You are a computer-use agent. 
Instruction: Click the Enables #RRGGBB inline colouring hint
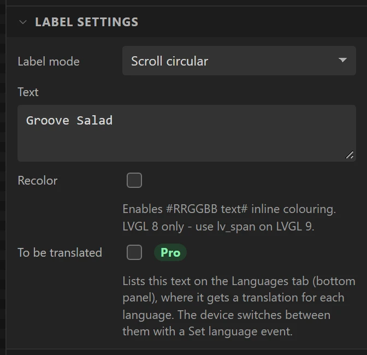229,217
